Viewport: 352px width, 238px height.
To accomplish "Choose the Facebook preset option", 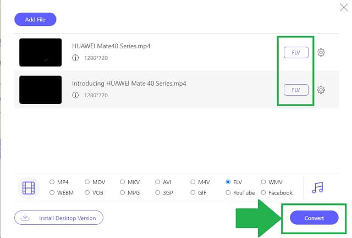I will click(263, 192).
